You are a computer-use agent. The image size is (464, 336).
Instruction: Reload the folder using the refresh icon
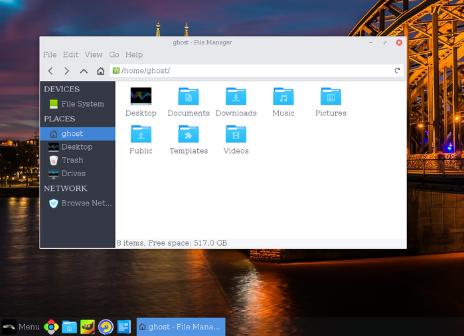tap(398, 70)
